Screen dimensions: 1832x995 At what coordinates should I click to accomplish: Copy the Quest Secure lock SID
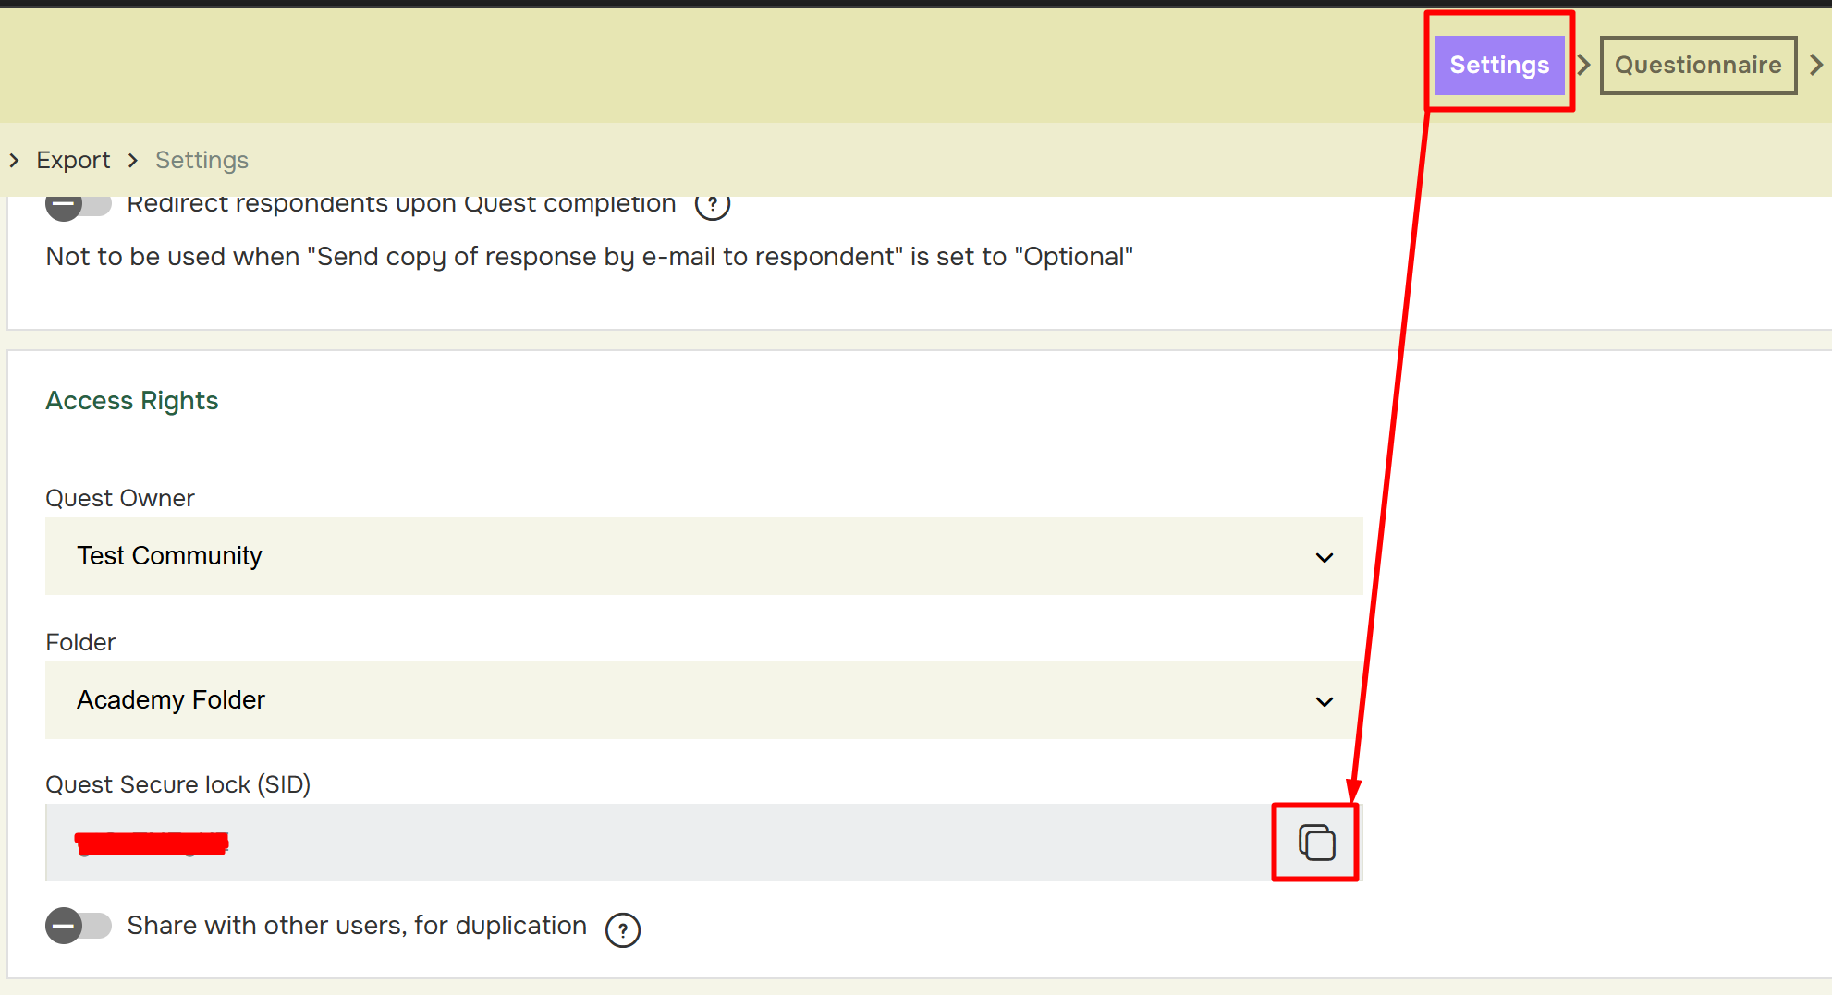pos(1316,843)
